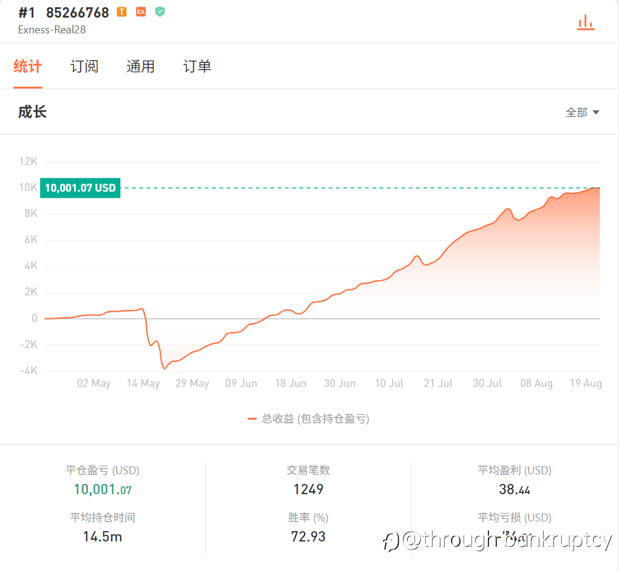
Task: Click the 29 May x-axis date label
Action: (x=192, y=383)
